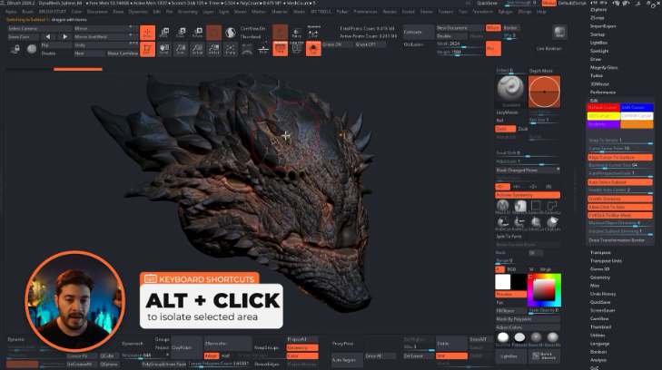The height and width of the screenshot is (370, 662).
Task: Choose the SkinShade material sphere
Action: (503, 339)
